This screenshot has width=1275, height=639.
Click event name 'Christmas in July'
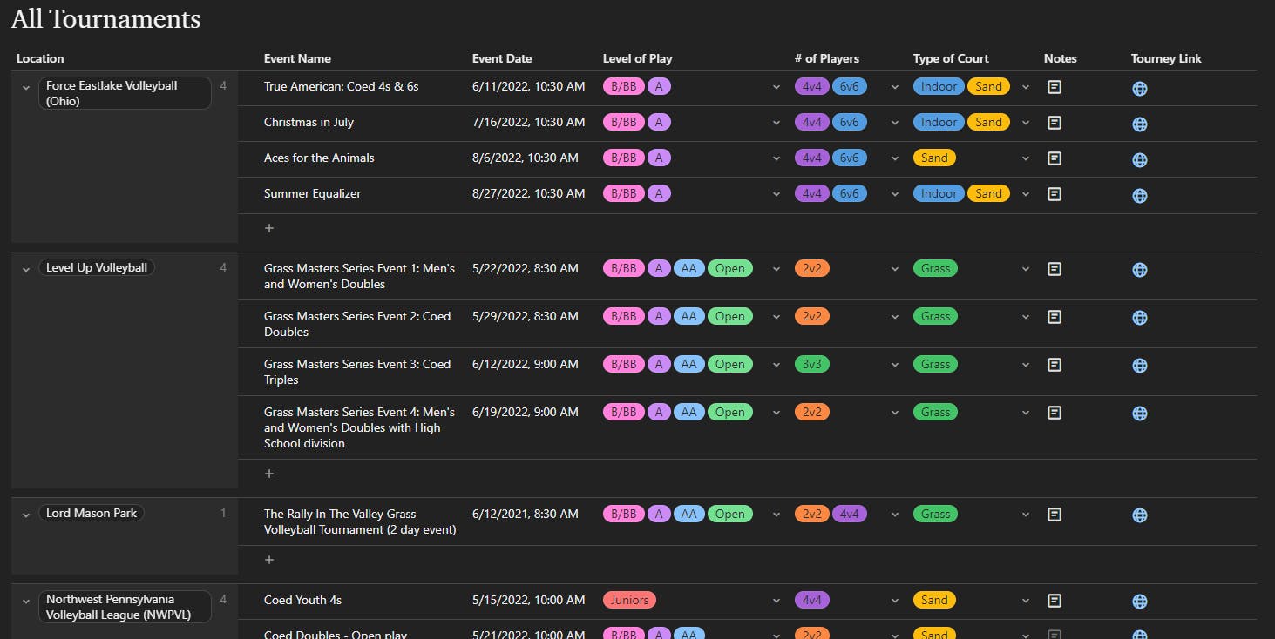(x=309, y=122)
